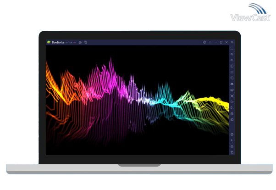Click the icon below the Install APK icon
Viewport: 276px width, 190px height.
coord(232,90)
